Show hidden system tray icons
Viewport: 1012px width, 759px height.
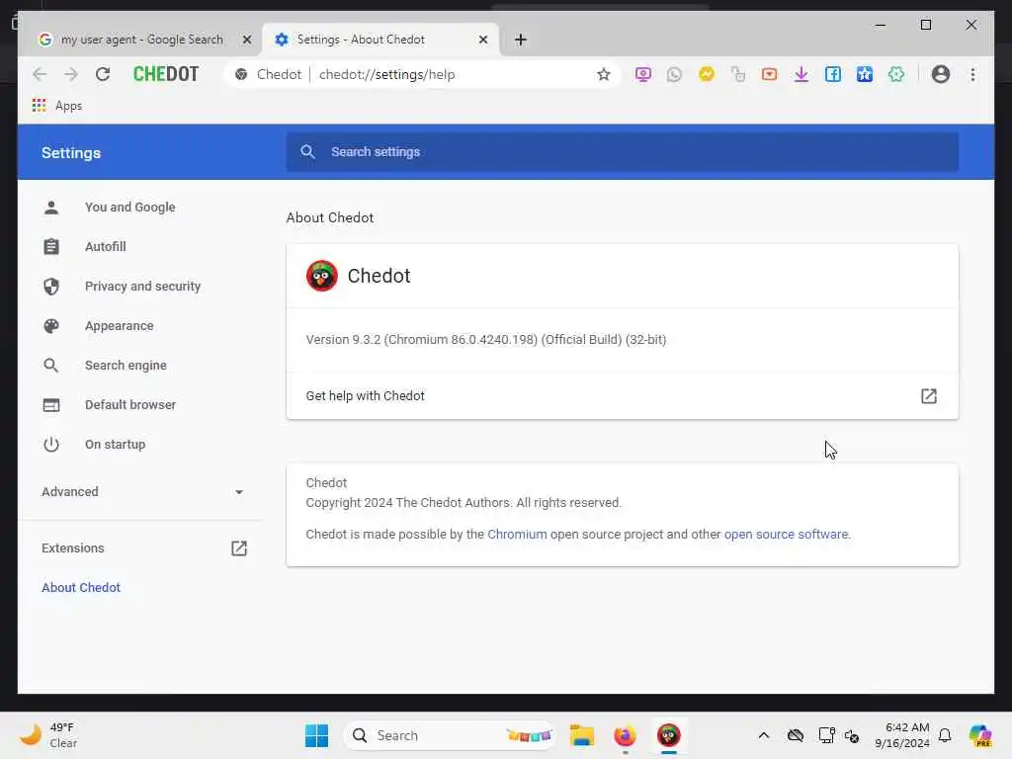(764, 735)
